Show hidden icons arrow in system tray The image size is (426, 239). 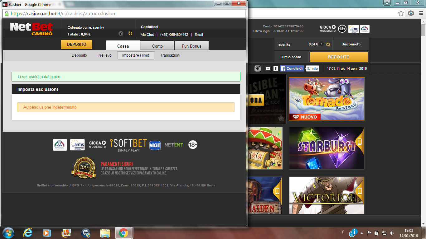click(361, 233)
